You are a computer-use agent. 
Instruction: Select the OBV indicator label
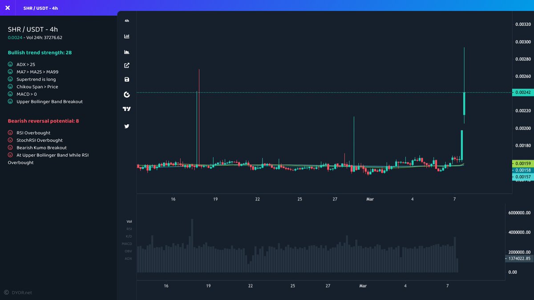128,251
